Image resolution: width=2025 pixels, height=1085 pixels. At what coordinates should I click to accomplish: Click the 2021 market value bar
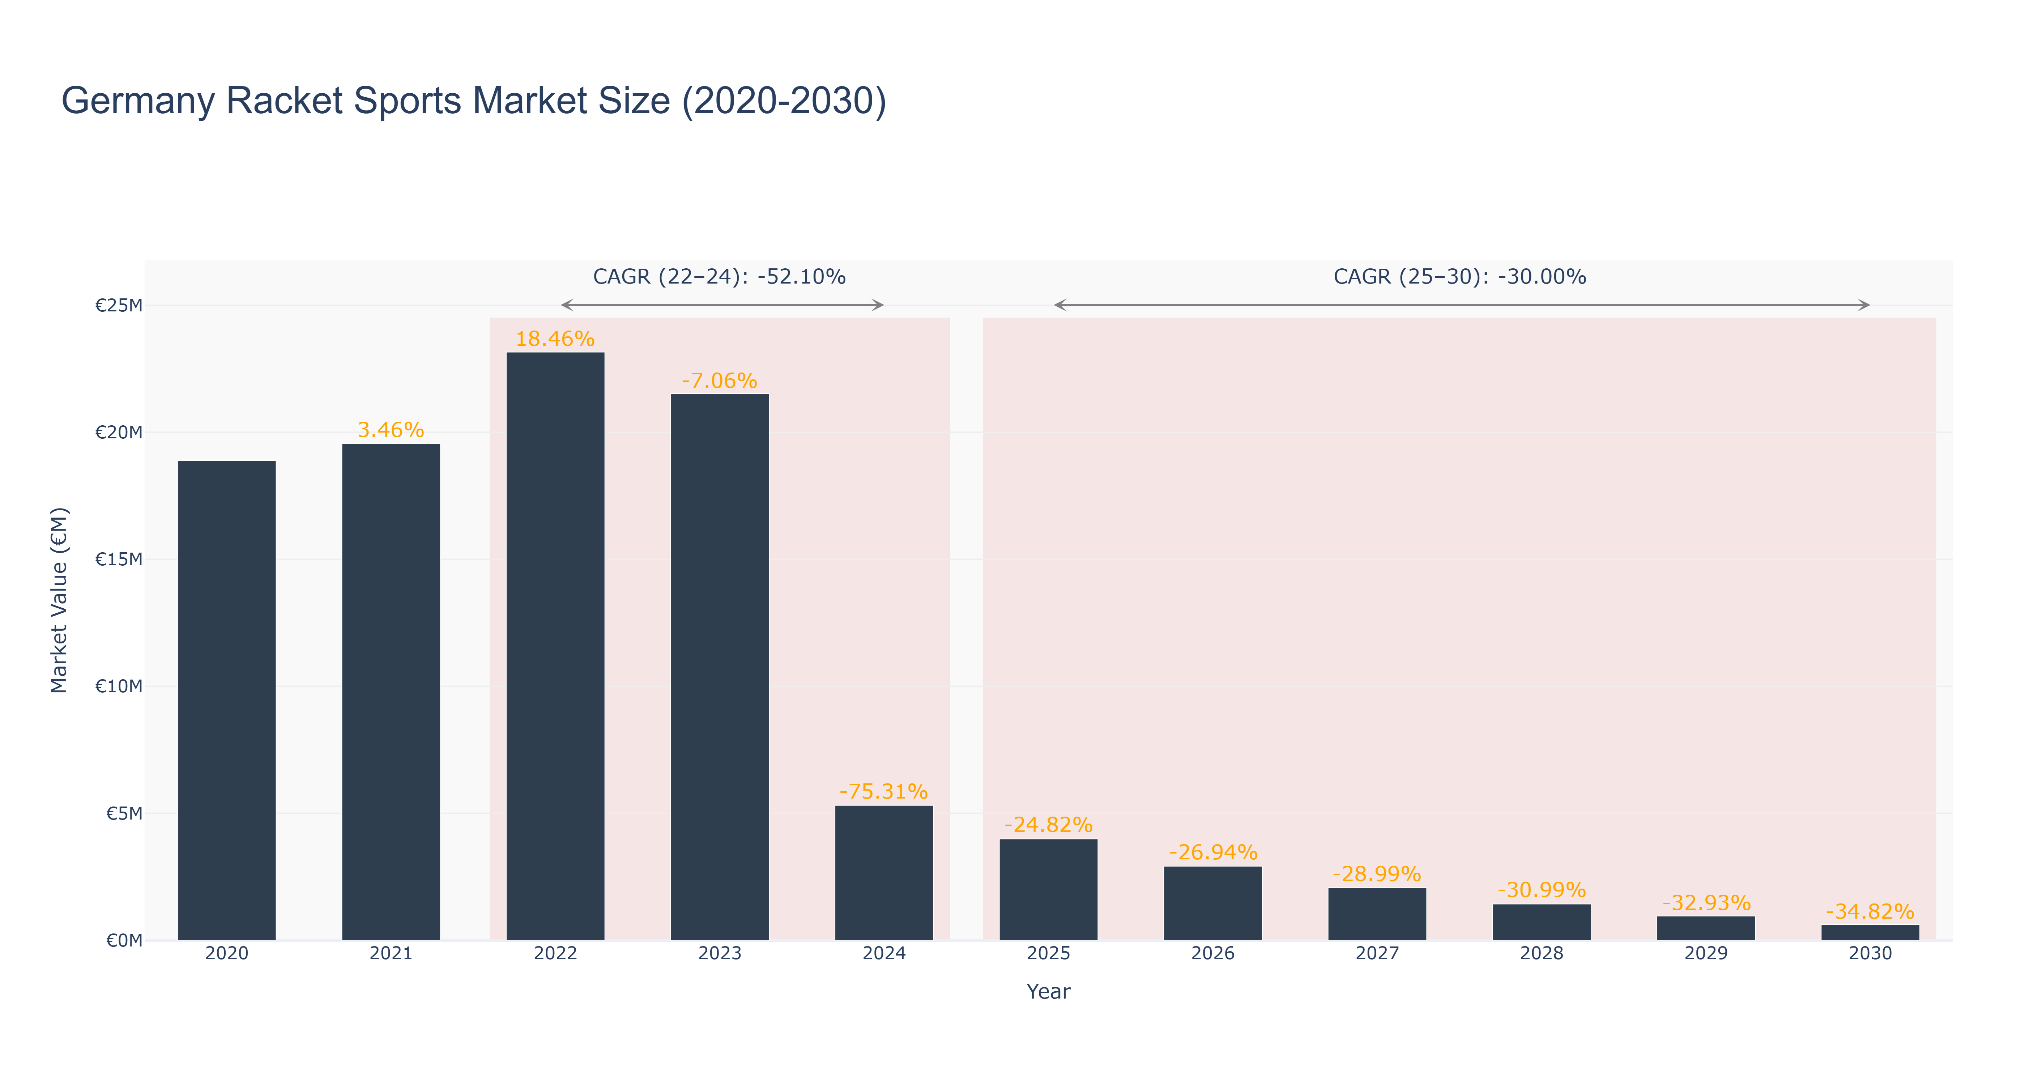(391, 692)
